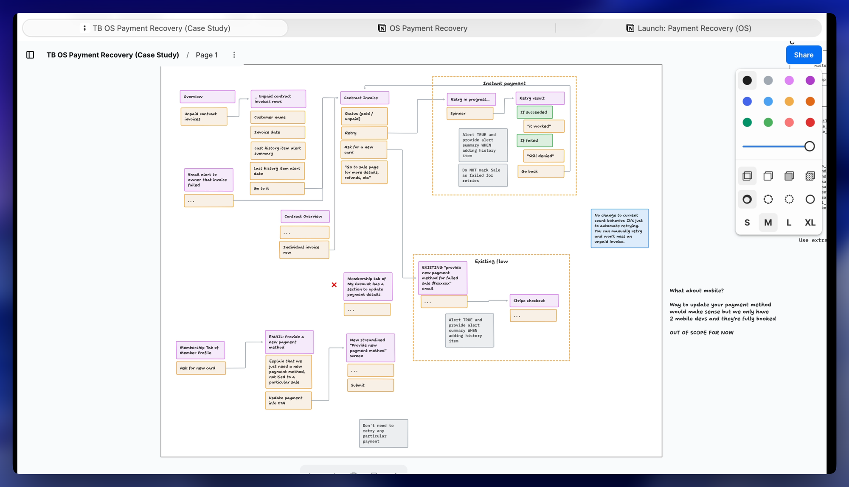Open the page options three-dot menu
Screen dimensions: 849x487
[234, 55]
